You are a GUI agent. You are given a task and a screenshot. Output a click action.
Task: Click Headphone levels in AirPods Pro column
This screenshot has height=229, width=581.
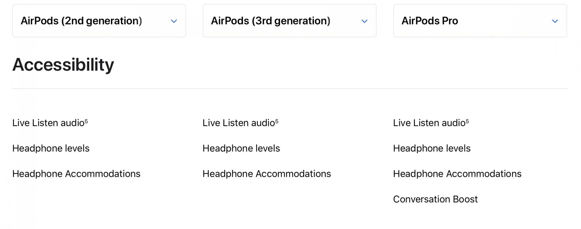(x=432, y=148)
